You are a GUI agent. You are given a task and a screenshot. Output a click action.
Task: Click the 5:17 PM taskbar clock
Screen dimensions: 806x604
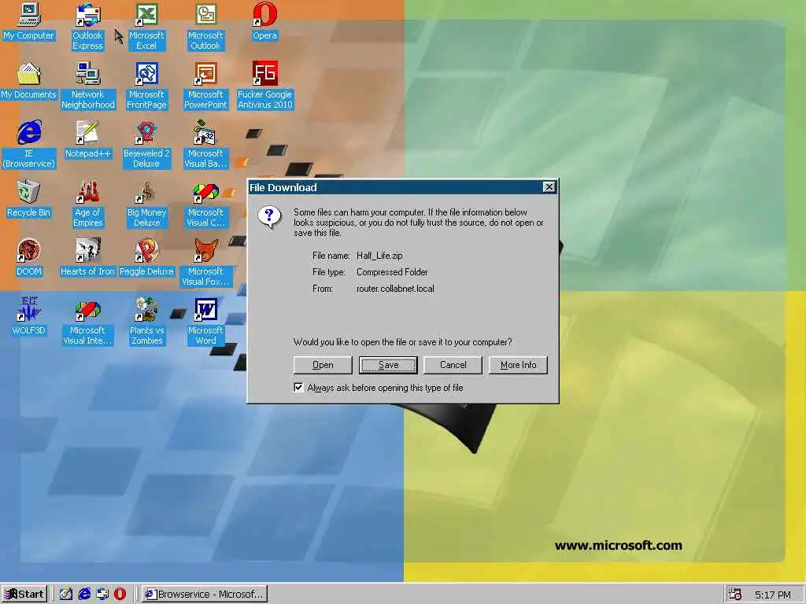coord(773,595)
